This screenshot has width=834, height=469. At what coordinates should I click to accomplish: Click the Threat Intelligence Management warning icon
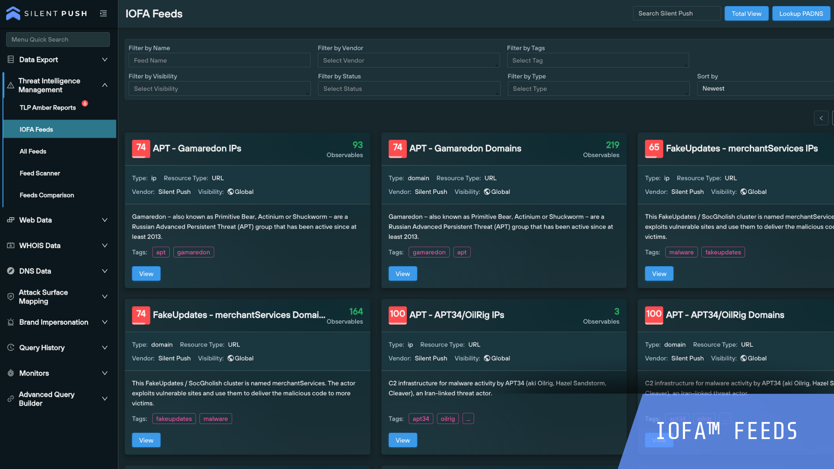(x=11, y=85)
